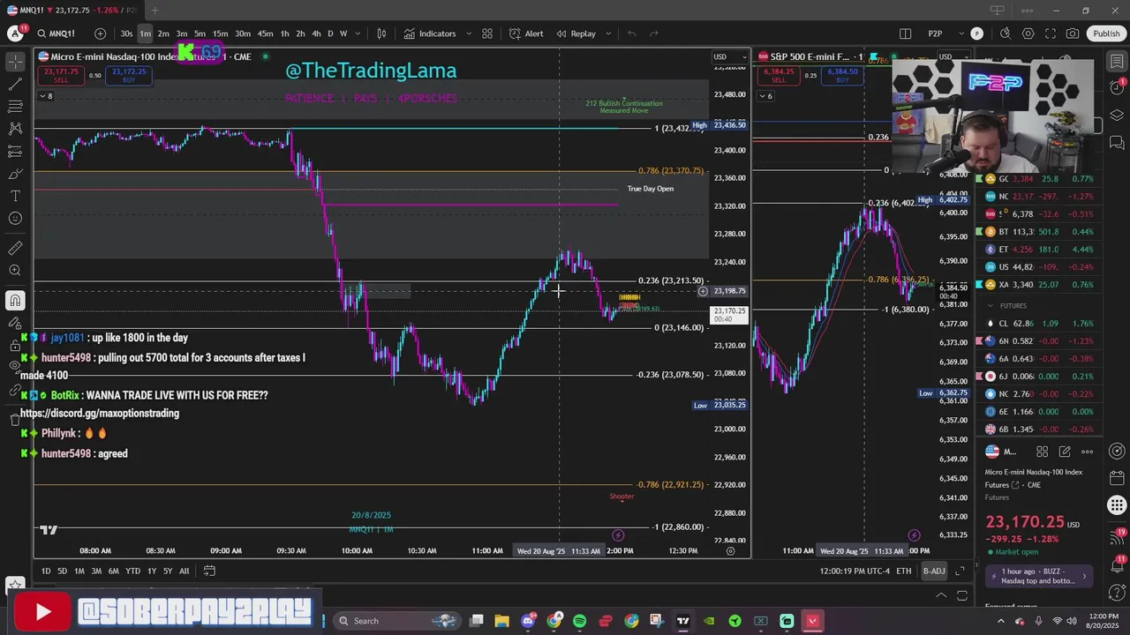Set the 3M date range
This screenshot has height=635, width=1130.
coord(96,571)
